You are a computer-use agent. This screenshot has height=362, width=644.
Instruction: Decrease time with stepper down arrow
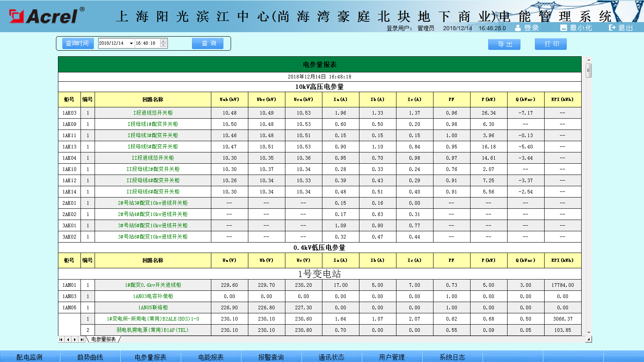point(163,45)
